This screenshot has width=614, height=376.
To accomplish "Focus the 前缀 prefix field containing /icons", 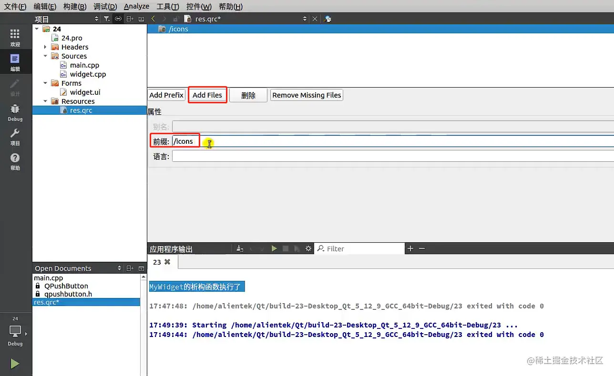I will [393, 141].
